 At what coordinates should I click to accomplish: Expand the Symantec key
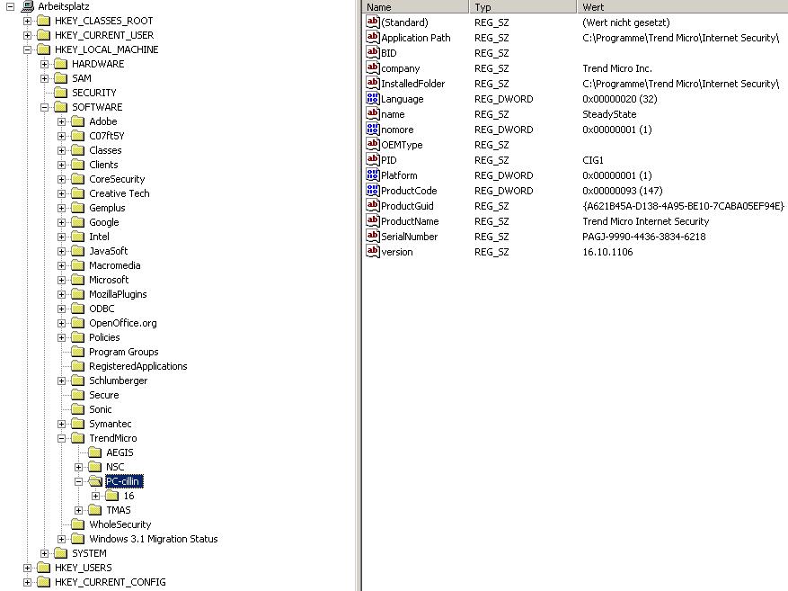click(x=61, y=424)
